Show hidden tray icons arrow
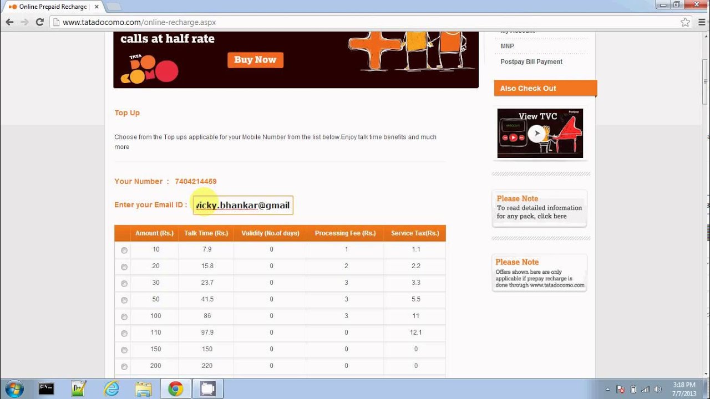The height and width of the screenshot is (399, 710). 608,390
